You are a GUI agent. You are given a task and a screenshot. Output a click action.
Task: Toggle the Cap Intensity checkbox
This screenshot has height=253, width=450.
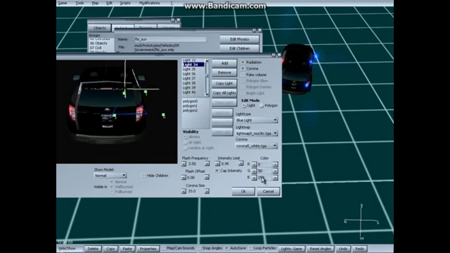(x=217, y=171)
